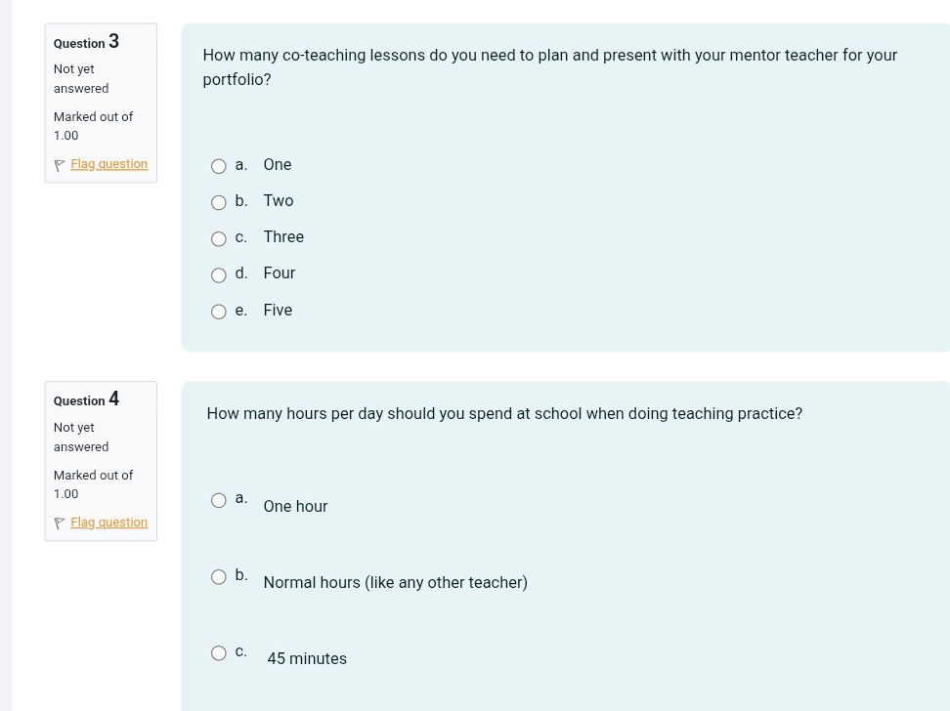
Task: Open the "Flag question" link for Question 4
Action: pyautogui.click(x=108, y=522)
